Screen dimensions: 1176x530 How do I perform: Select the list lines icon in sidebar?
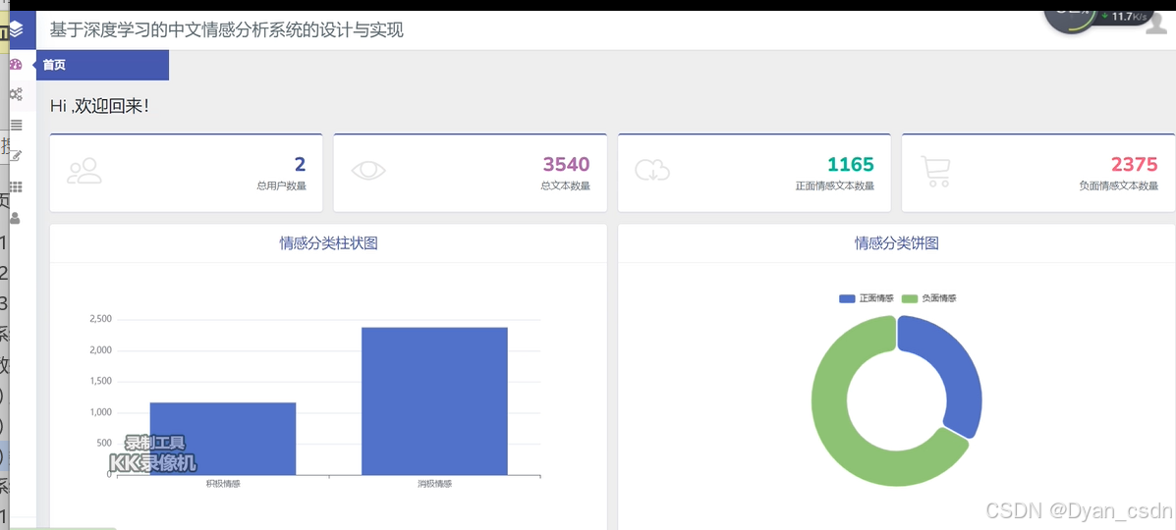(x=16, y=126)
